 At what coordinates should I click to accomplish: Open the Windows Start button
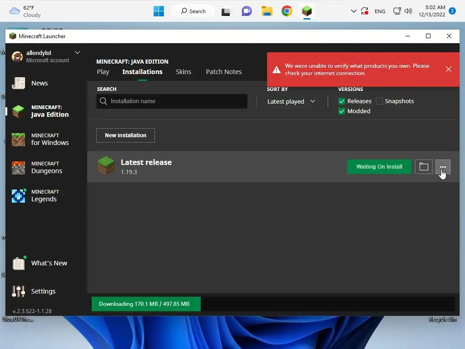point(158,11)
